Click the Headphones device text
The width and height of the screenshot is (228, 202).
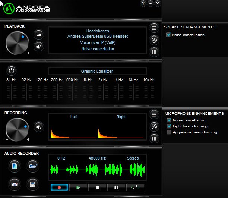98,31
